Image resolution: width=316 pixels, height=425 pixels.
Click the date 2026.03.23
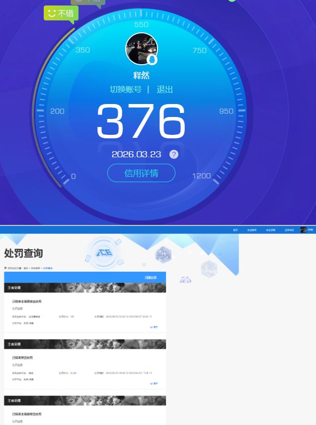tap(136, 154)
